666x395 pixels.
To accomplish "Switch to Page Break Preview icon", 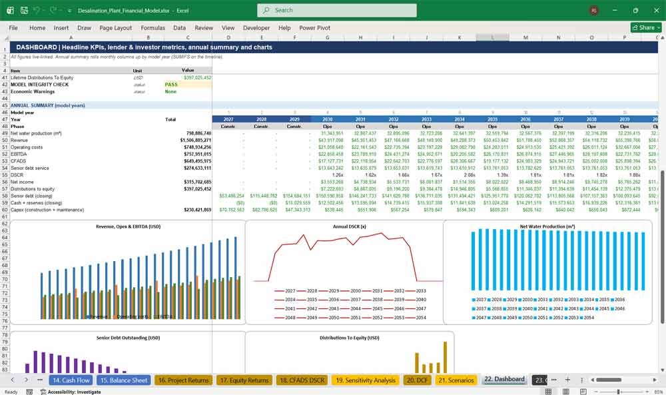I will pos(583,392).
